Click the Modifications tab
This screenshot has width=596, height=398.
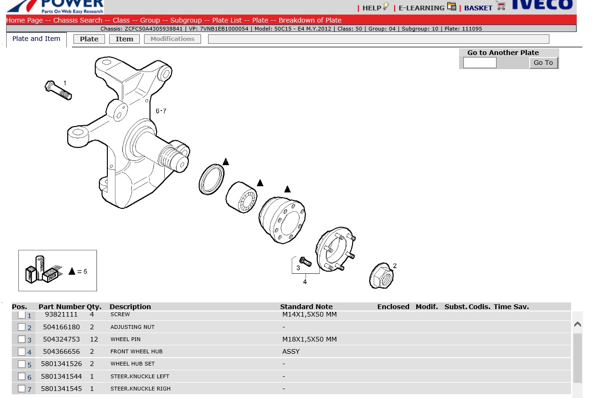tap(172, 39)
